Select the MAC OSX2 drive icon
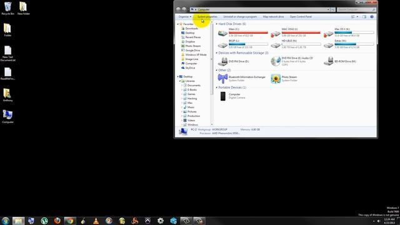The width and height of the screenshot is (400, 225). pos(276,33)
